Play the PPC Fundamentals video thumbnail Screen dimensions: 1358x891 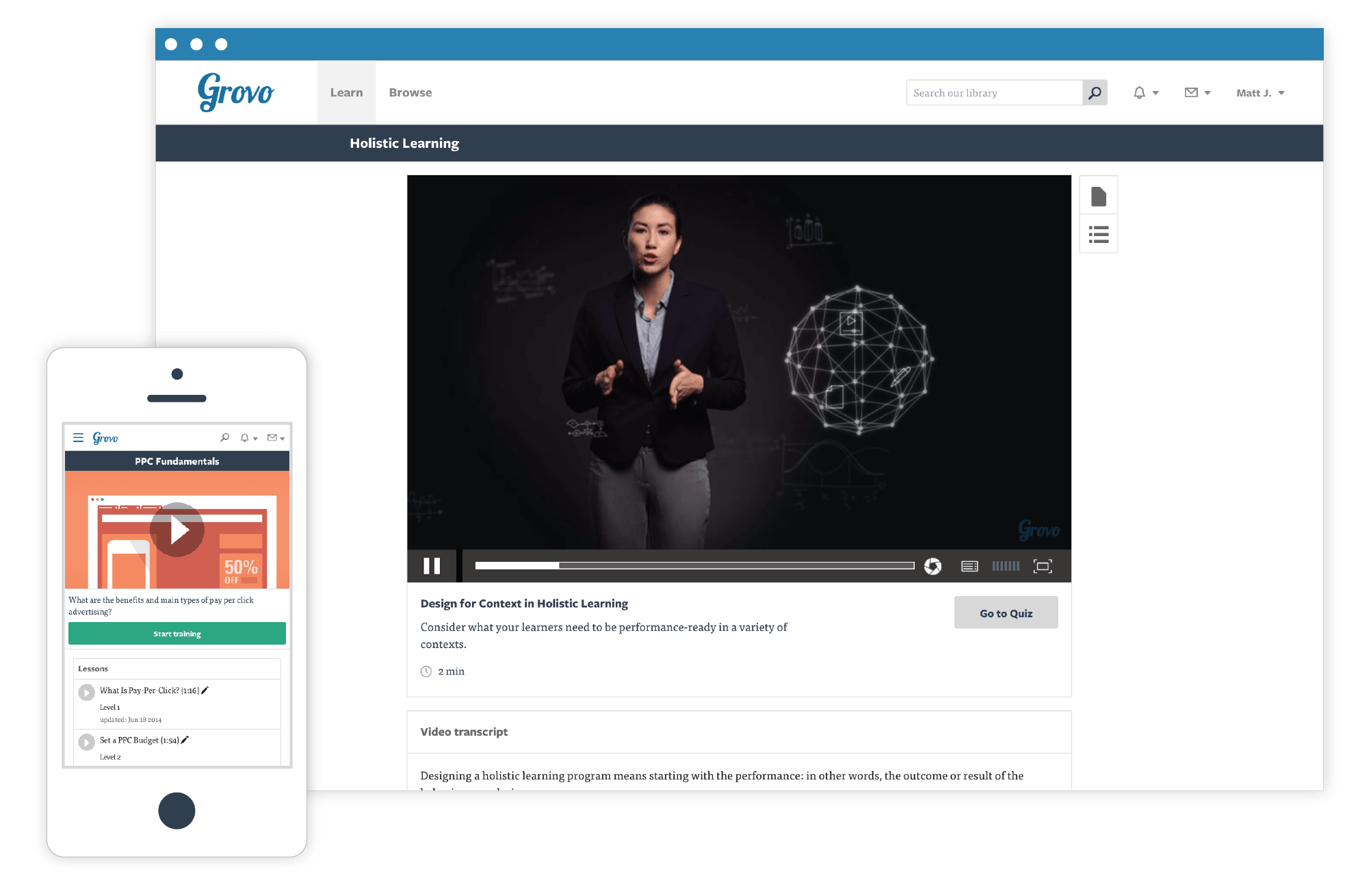(177, 530)
